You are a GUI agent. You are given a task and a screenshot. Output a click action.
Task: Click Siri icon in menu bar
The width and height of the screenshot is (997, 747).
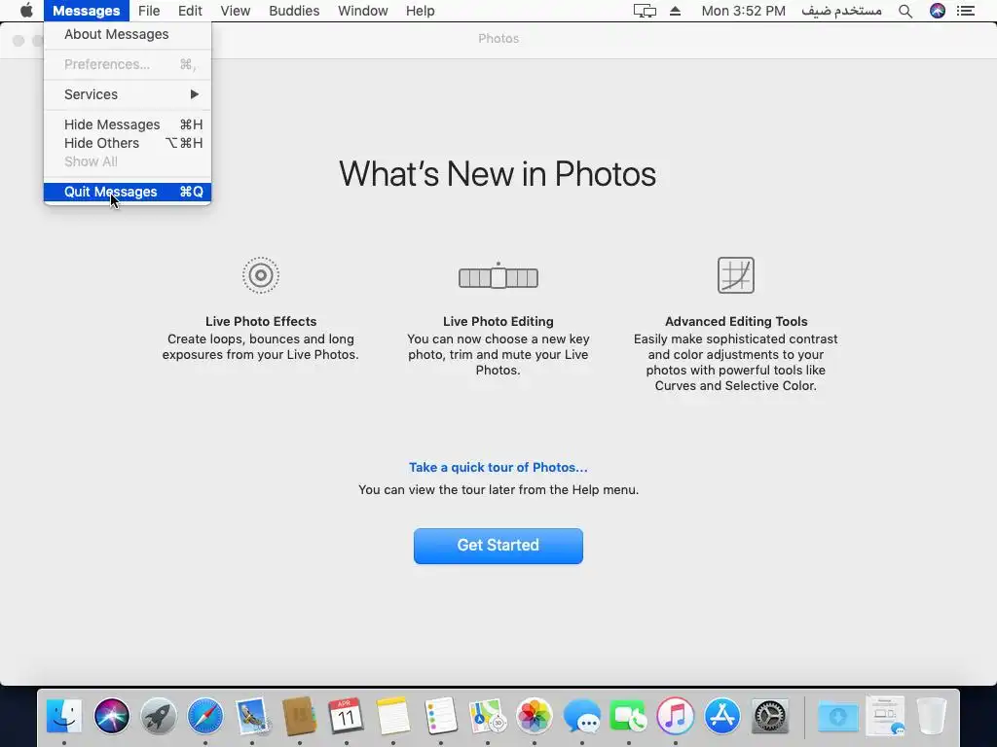coord(938,11)
